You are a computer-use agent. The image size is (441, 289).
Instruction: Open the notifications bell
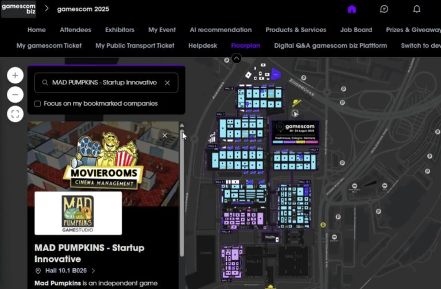tap(416, 9)
